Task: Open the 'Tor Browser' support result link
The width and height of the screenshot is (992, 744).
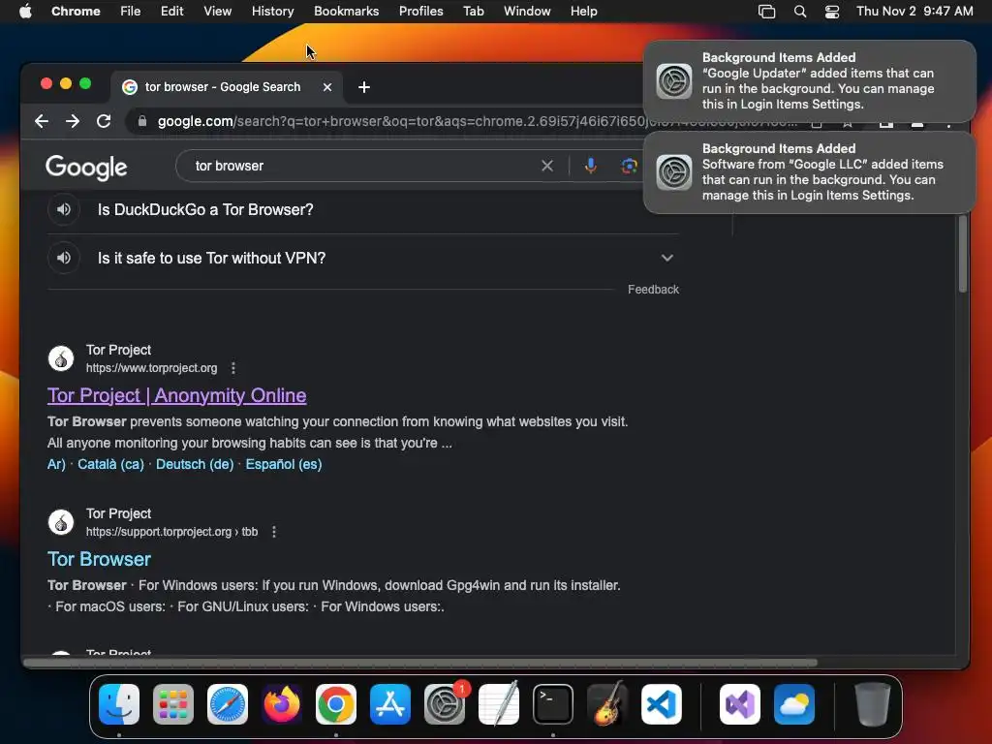Action: coord(100,559)
